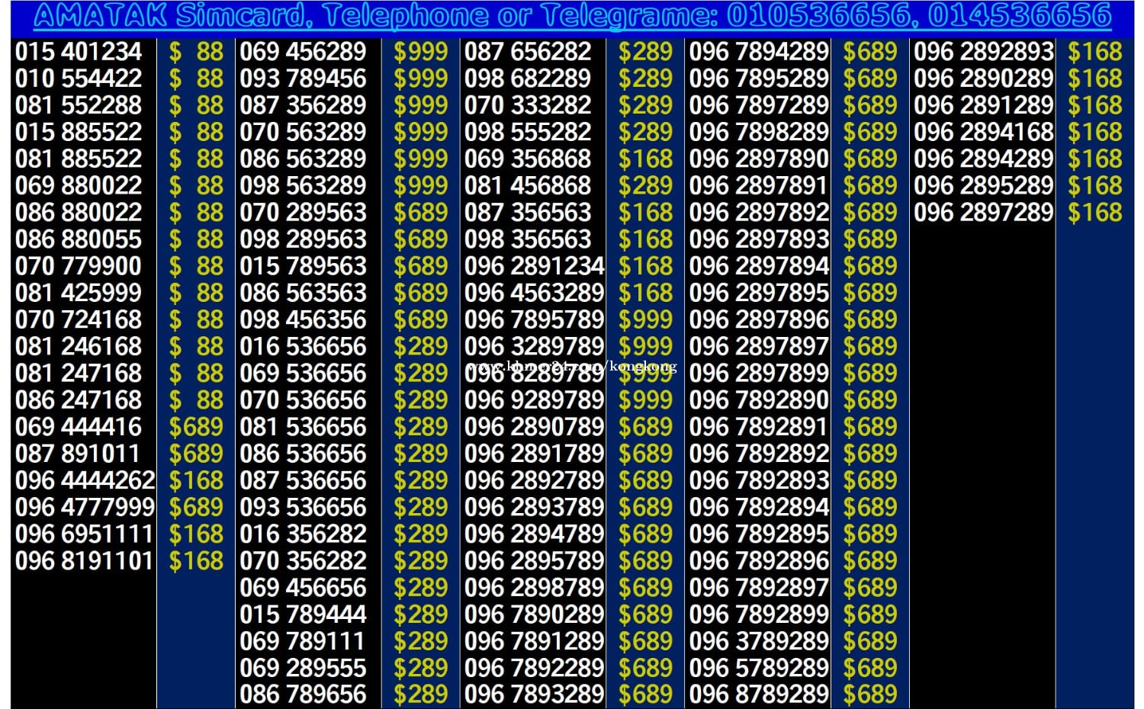Select phone number 086 880055
The width and height of the screenshot is (1144, 709).
tap(79, 239)
